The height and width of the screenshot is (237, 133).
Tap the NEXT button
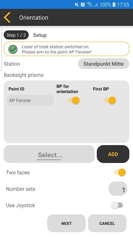tap(66, 223)
